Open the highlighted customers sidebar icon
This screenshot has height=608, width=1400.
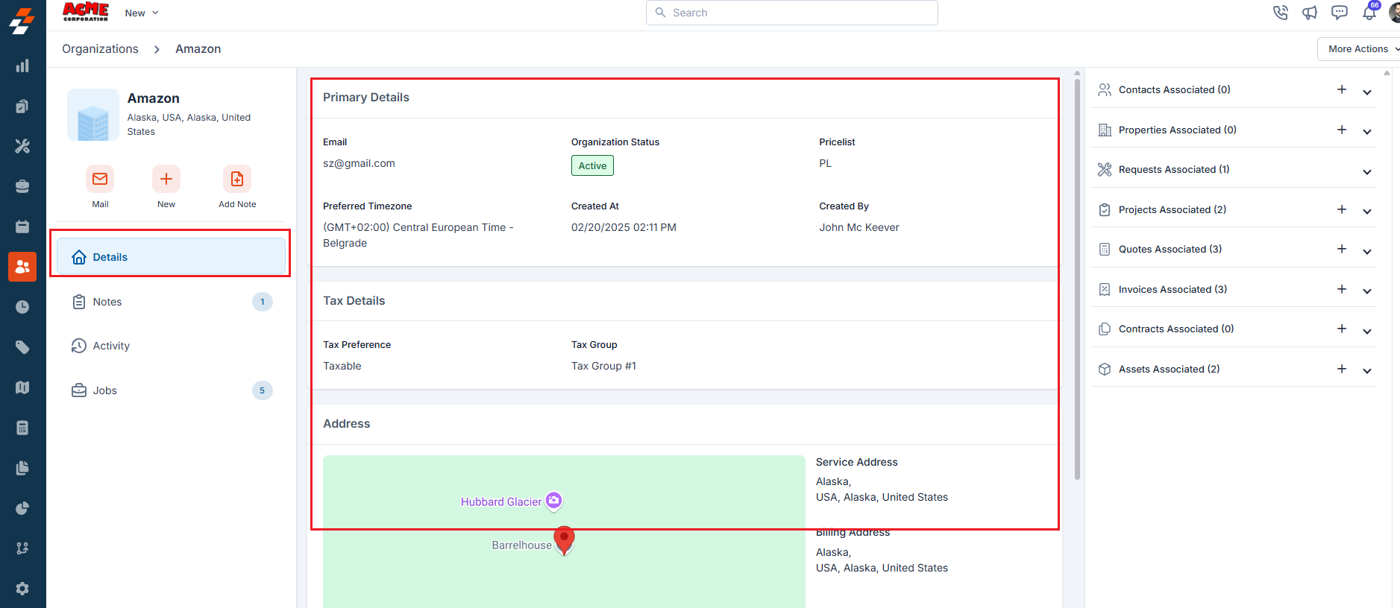[22, 266]
